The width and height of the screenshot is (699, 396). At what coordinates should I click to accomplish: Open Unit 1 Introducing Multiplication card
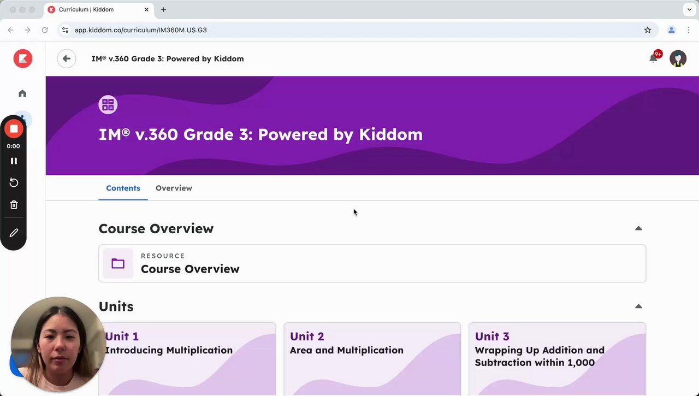(x=187, y=359)
